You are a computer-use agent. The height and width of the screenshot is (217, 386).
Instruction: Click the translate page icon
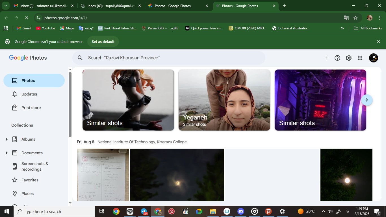click(346, 18)
